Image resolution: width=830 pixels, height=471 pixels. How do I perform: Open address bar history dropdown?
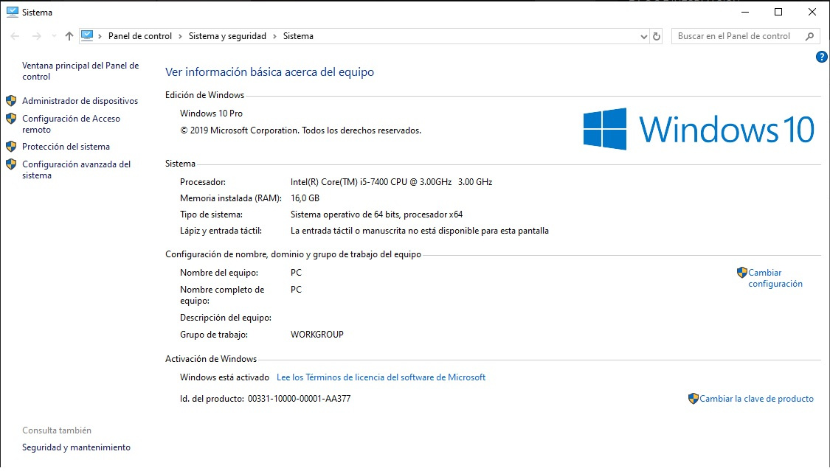pos(643,36)
